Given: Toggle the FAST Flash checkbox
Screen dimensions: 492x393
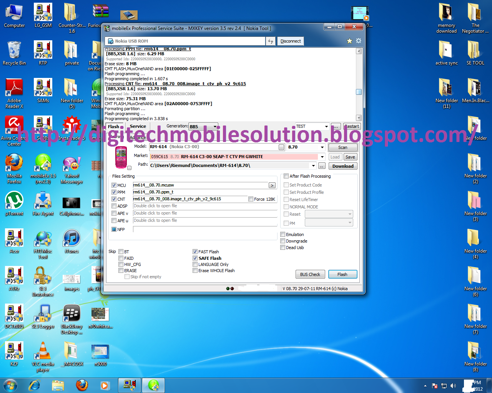Looking at the screenshot, I should pos(195,252).
